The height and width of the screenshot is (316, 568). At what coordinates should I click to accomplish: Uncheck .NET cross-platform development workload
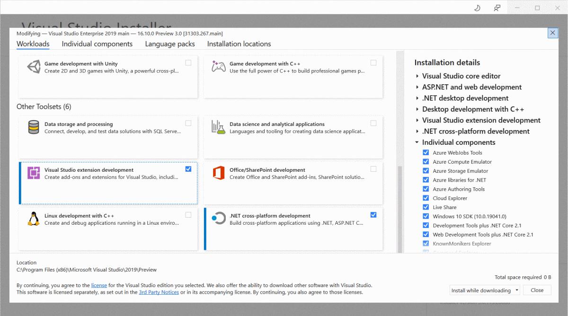coord(373,215)
